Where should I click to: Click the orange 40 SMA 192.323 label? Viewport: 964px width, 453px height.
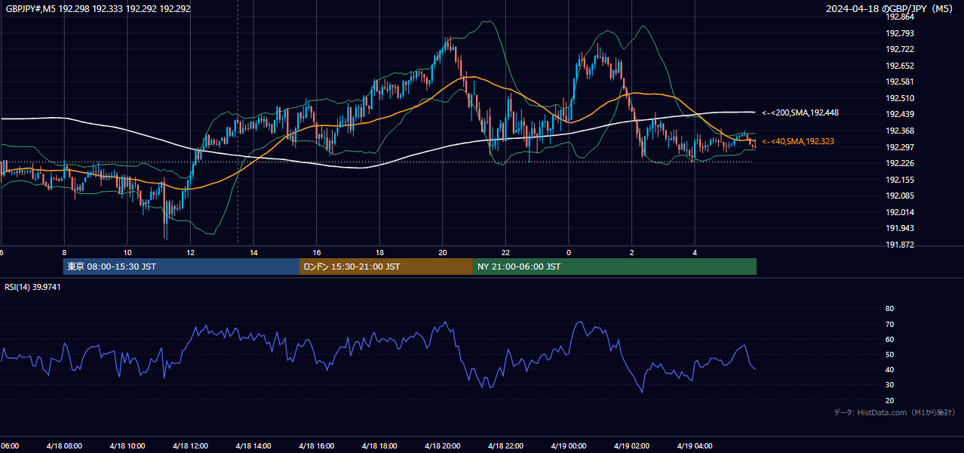(x=798, y=141)
